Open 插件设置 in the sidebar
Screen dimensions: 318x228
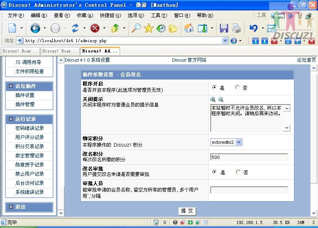(x=25, y=95)
